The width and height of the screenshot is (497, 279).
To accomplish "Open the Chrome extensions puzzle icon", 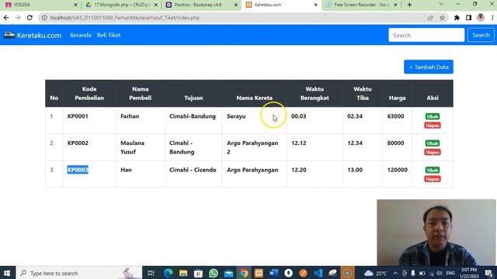I will pos(457,18).
